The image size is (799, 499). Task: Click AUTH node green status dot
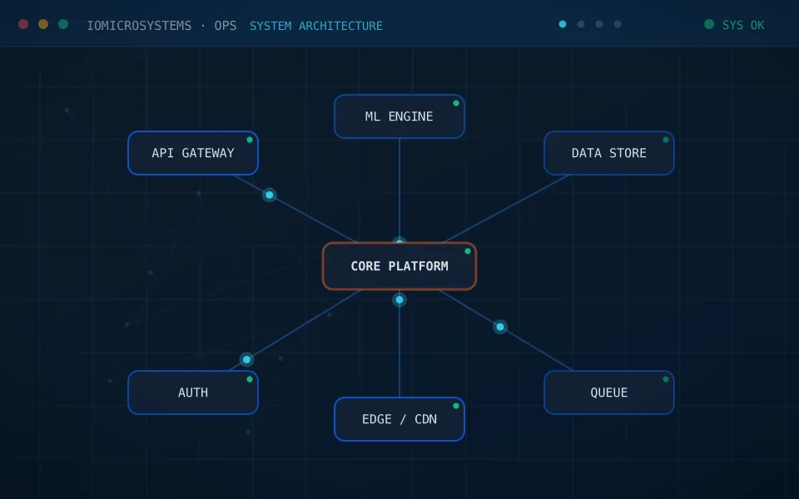(x=250, y=379)
